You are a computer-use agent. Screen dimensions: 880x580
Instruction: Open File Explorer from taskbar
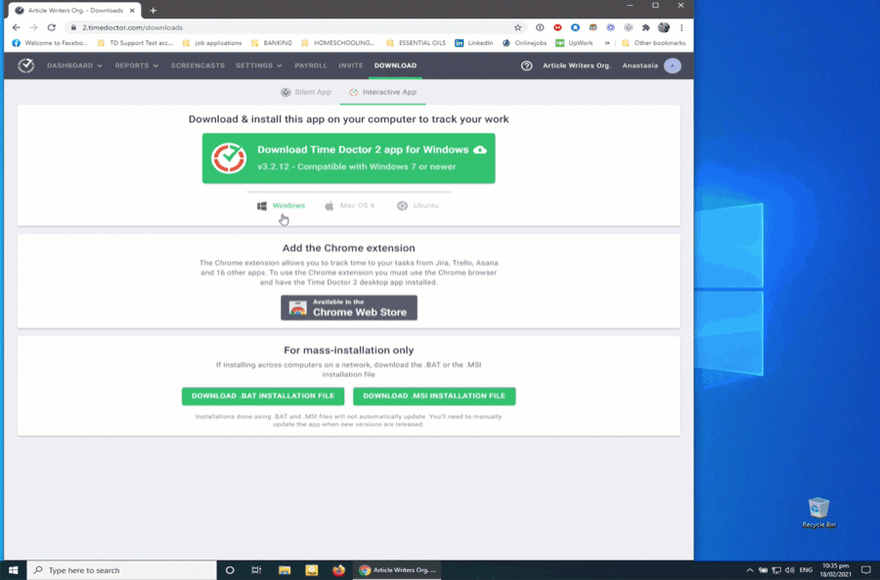click(x=285, y=570)
